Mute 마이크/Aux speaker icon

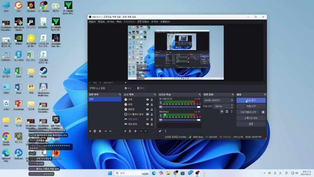[x=160, y=120]
